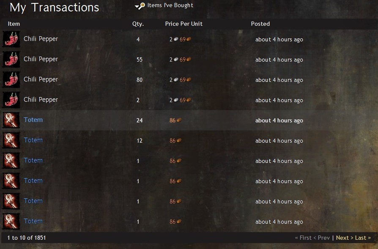
Task: Open the Totem link with quantity 12
Action: (x=33, y=140)
